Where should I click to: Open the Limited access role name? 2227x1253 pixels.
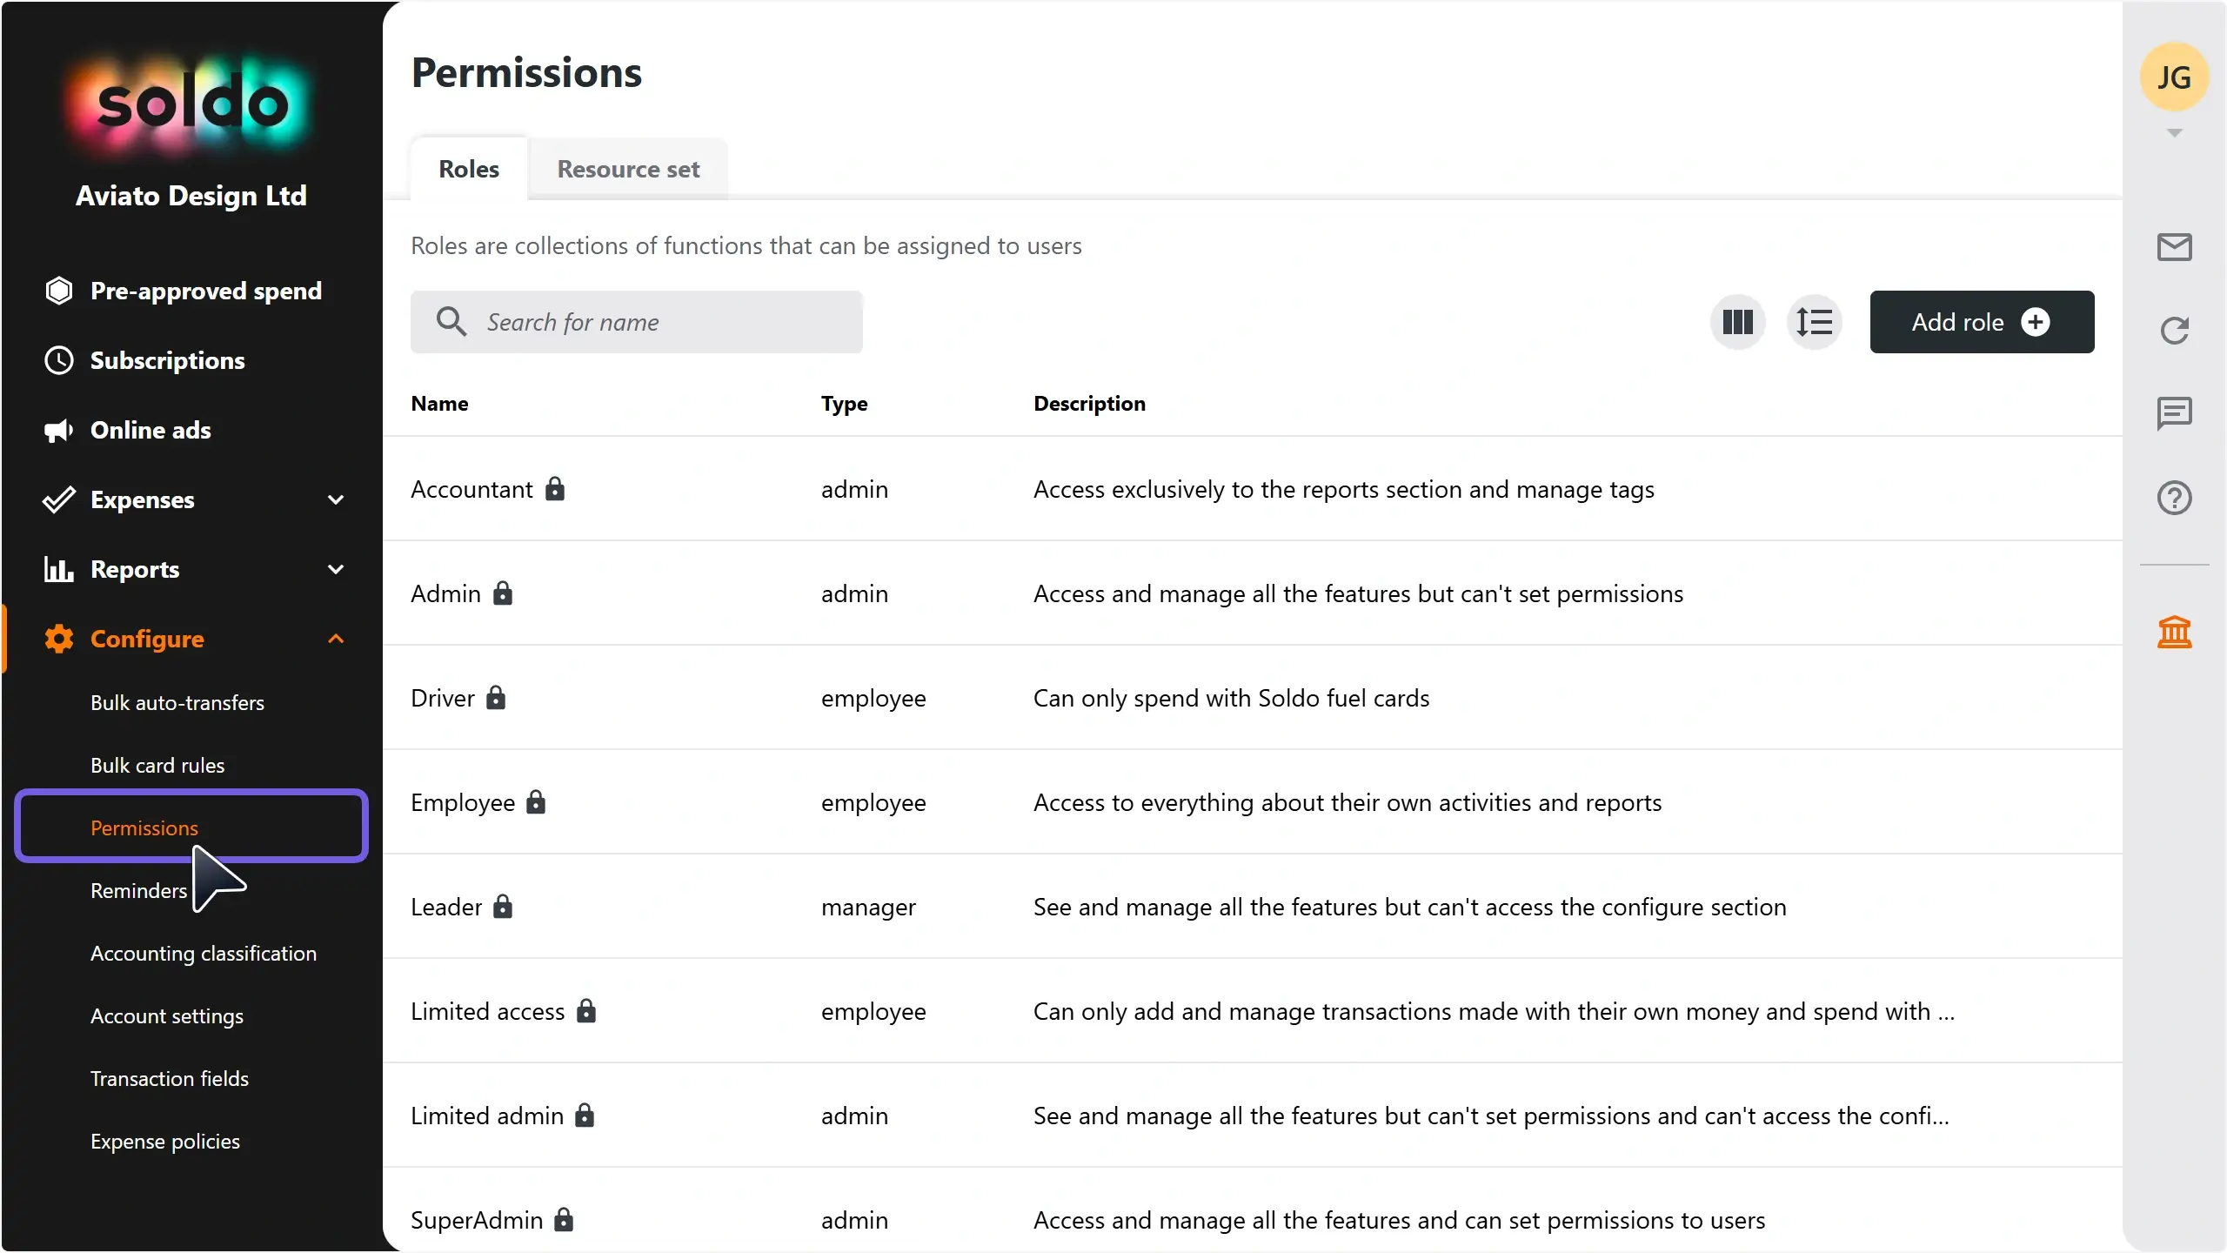tap(487, 1011)
